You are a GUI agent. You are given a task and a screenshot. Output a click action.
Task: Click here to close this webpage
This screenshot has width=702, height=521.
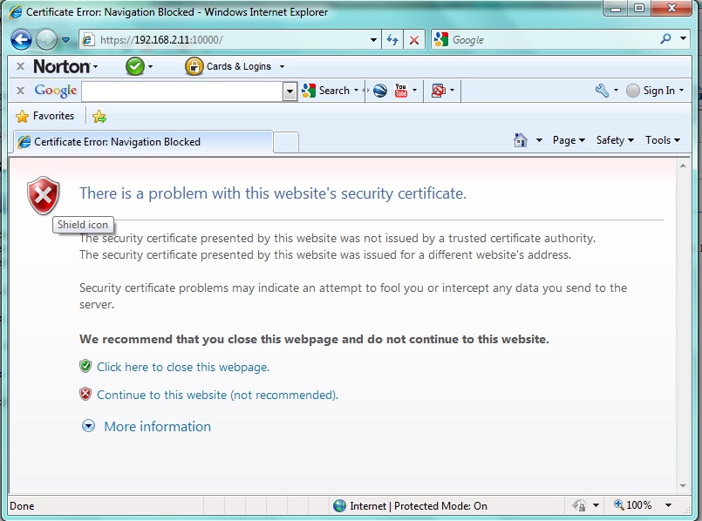(181, 367)
